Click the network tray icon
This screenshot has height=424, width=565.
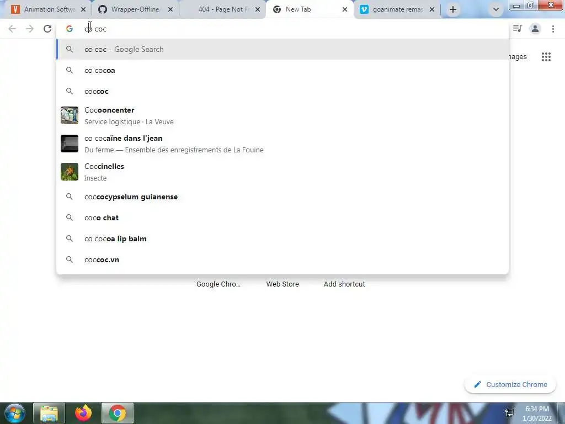(x=509, y=413)
